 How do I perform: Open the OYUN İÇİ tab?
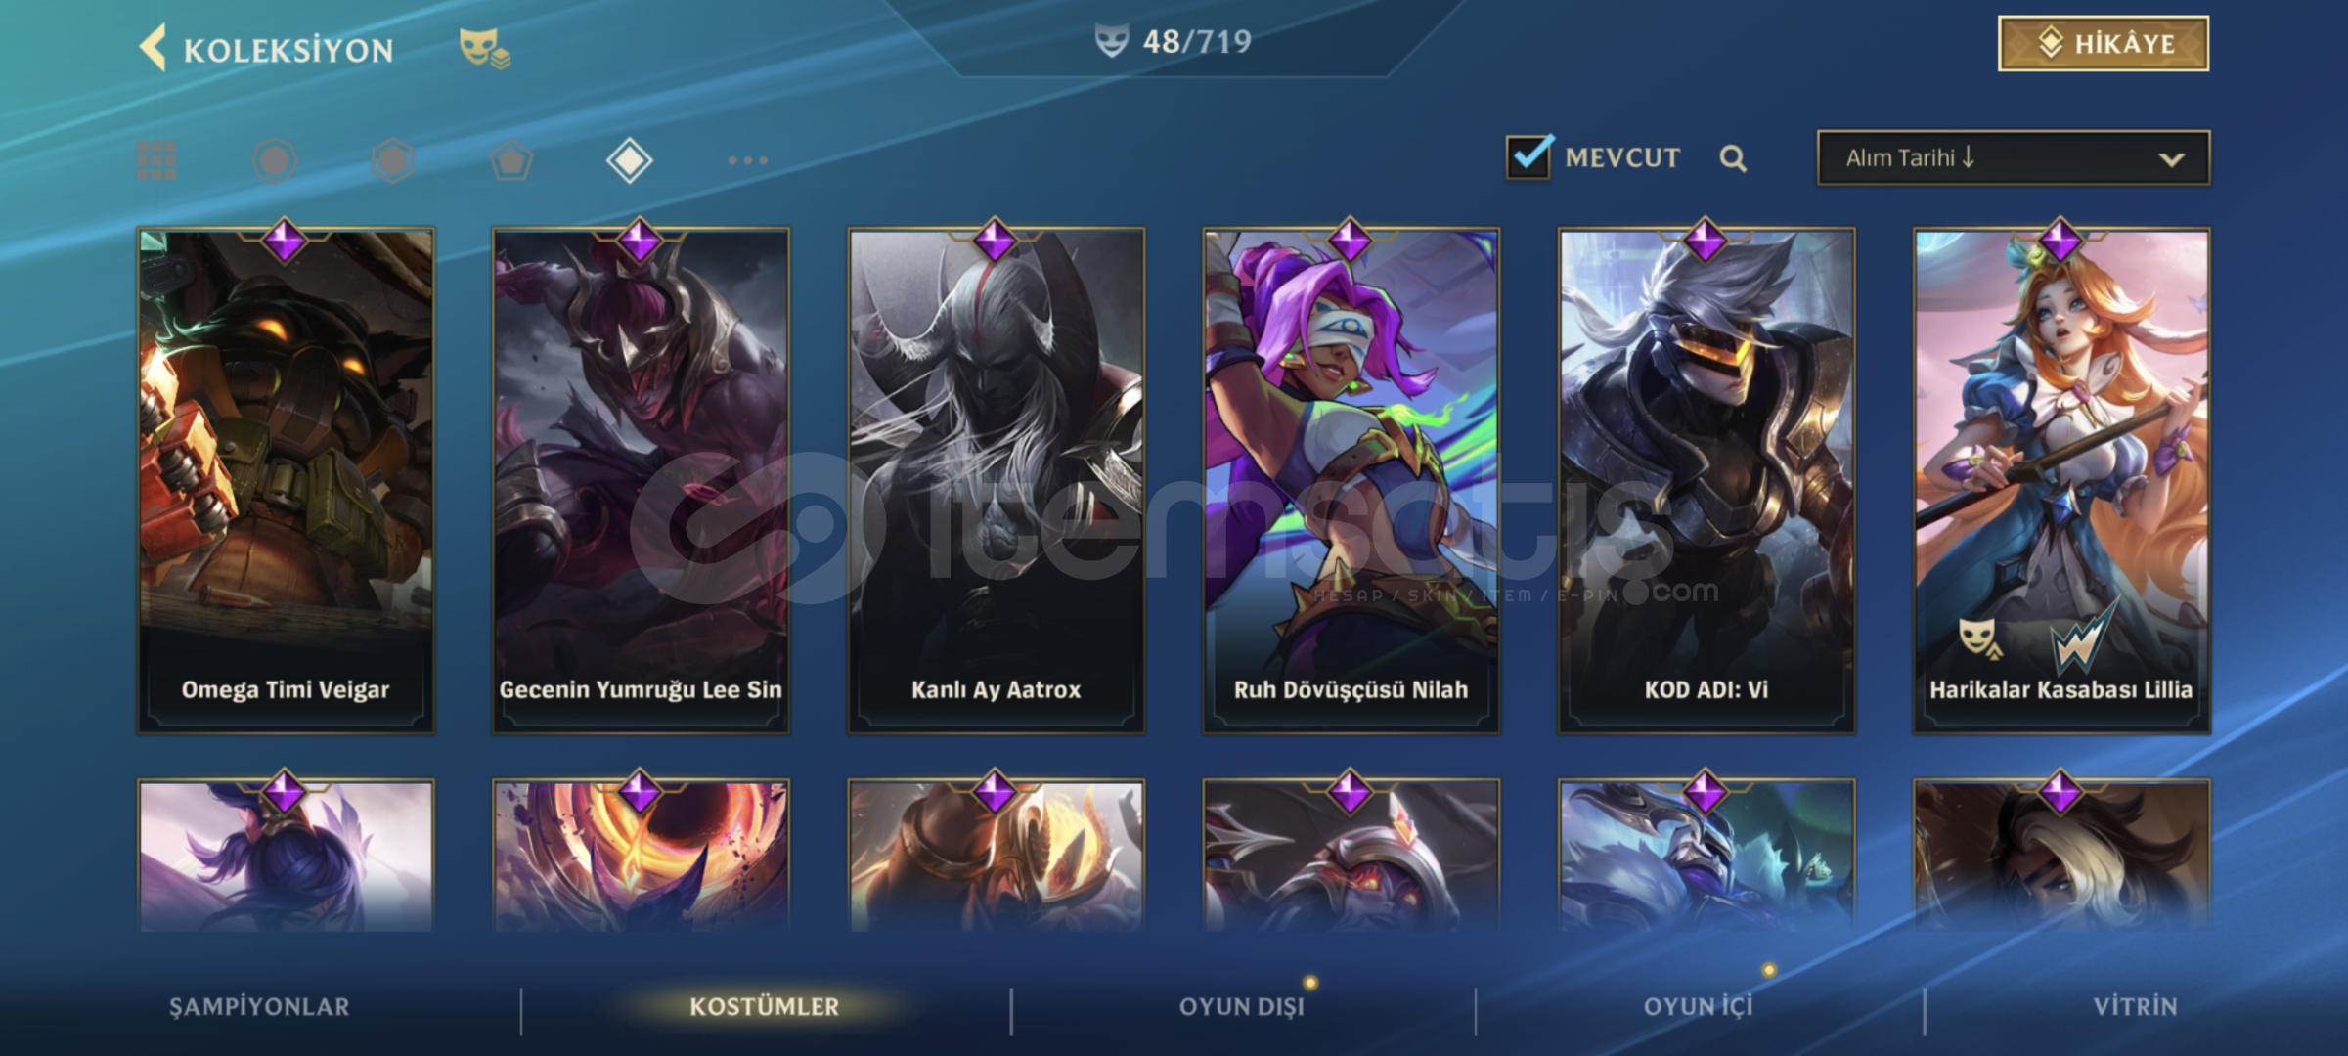tap(1699, 1006)
